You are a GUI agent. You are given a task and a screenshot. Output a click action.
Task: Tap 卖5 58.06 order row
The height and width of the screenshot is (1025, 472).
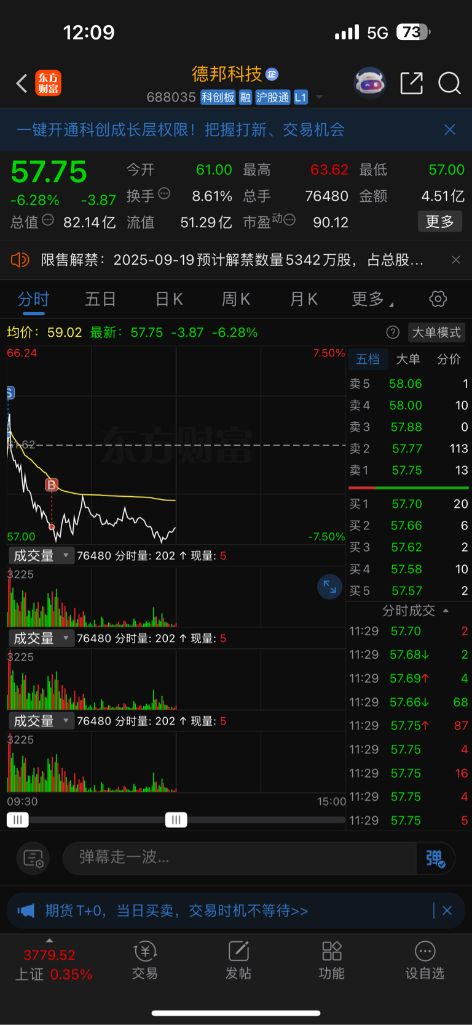(409, 384)
